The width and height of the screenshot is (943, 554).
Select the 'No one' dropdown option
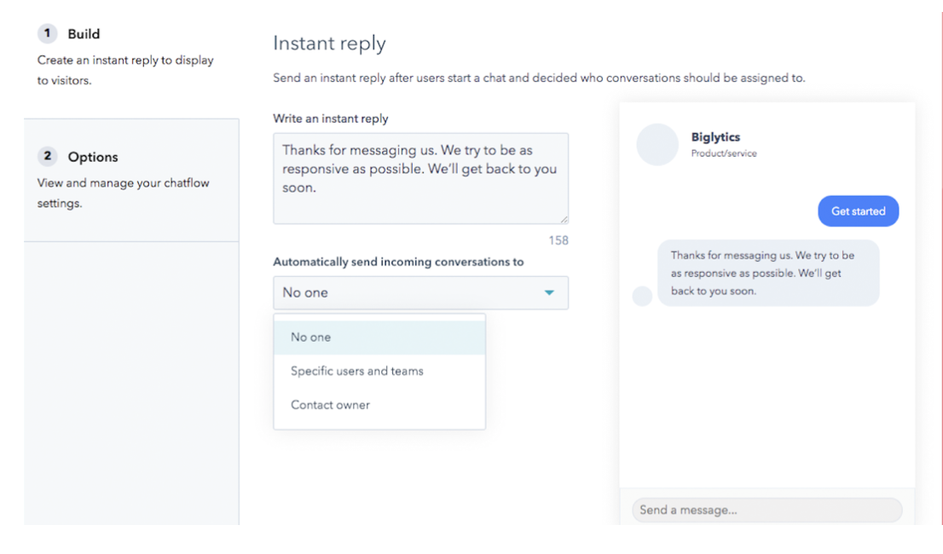click(x=379, y=337)
